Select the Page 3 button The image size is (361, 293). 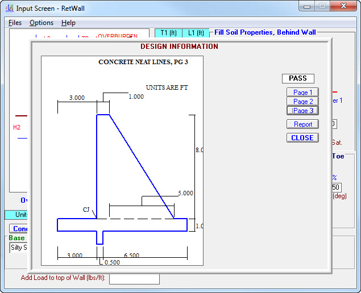click(302, 111)
